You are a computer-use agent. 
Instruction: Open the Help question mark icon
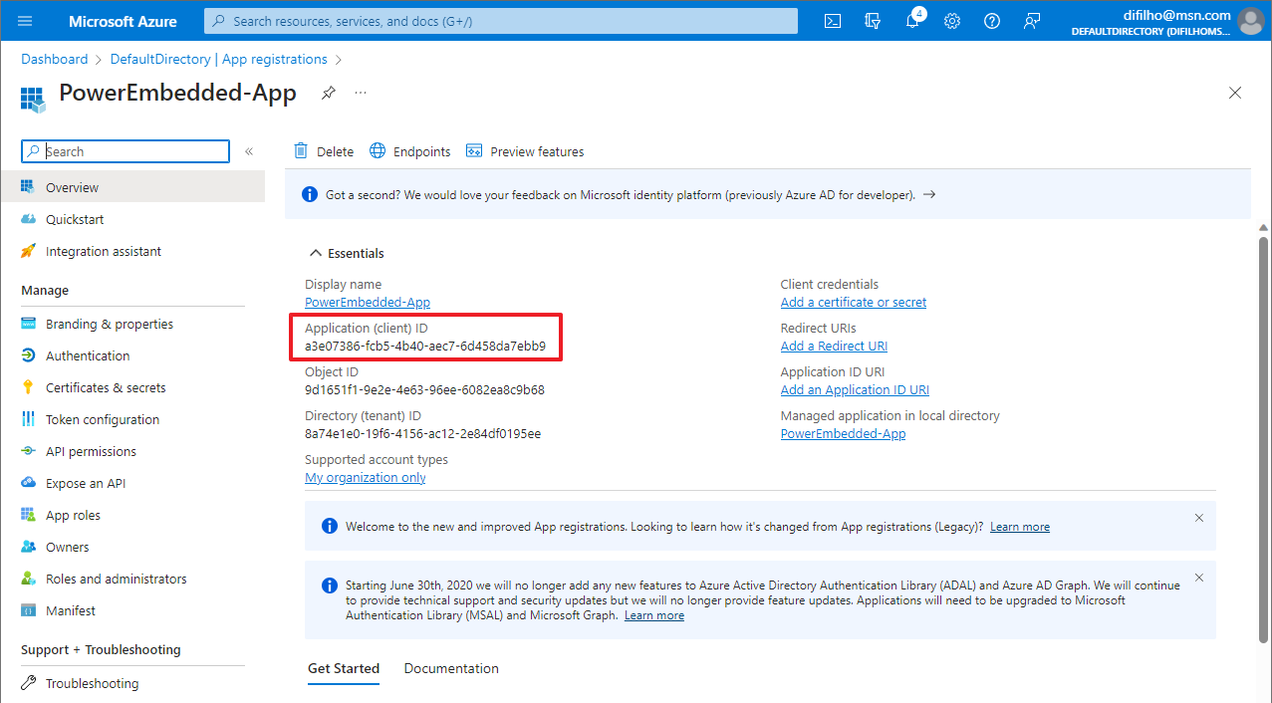(992, 21)
